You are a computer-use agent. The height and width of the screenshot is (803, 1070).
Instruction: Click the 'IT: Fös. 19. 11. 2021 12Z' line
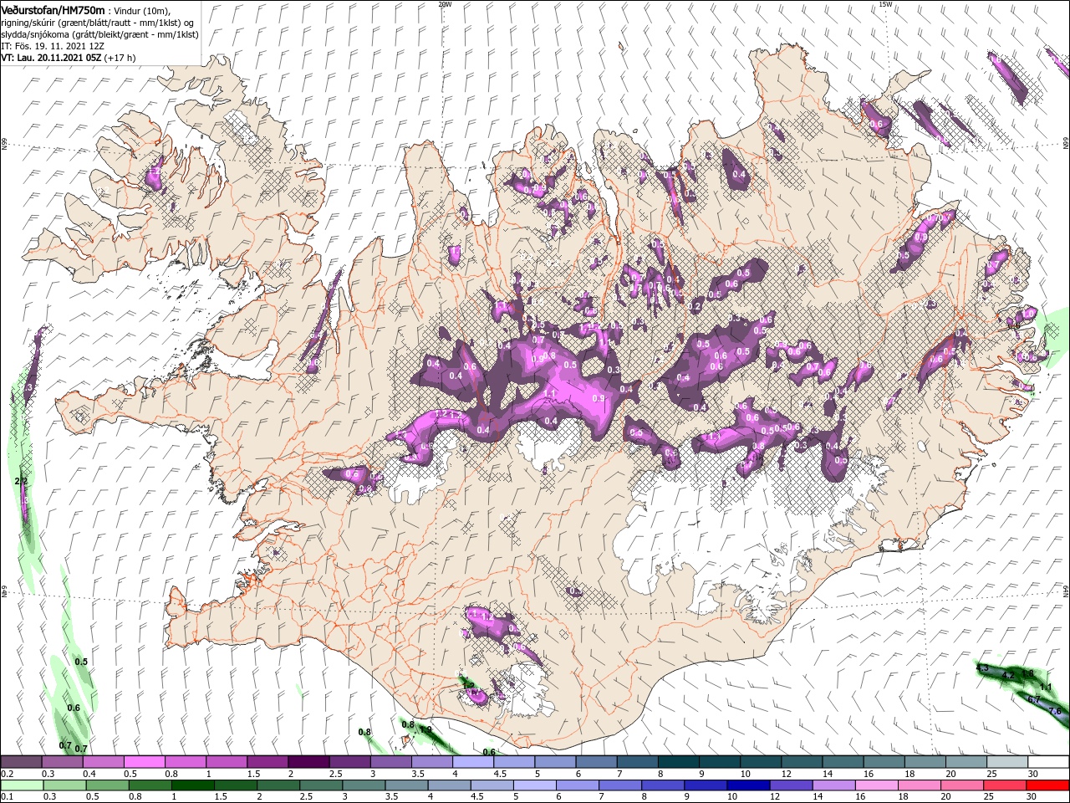click(x=53, y=46)
